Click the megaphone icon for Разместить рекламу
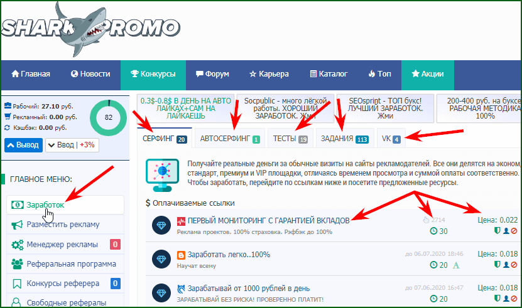This screenshot has width=522, height=308. [18, 225]
